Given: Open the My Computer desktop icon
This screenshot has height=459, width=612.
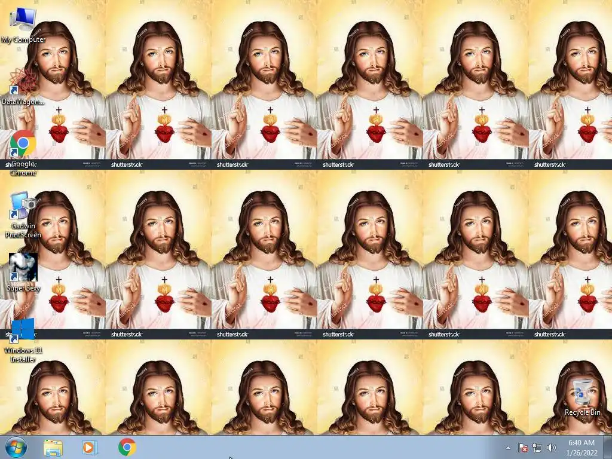Looking at the screenshot, I should point(23,24).
